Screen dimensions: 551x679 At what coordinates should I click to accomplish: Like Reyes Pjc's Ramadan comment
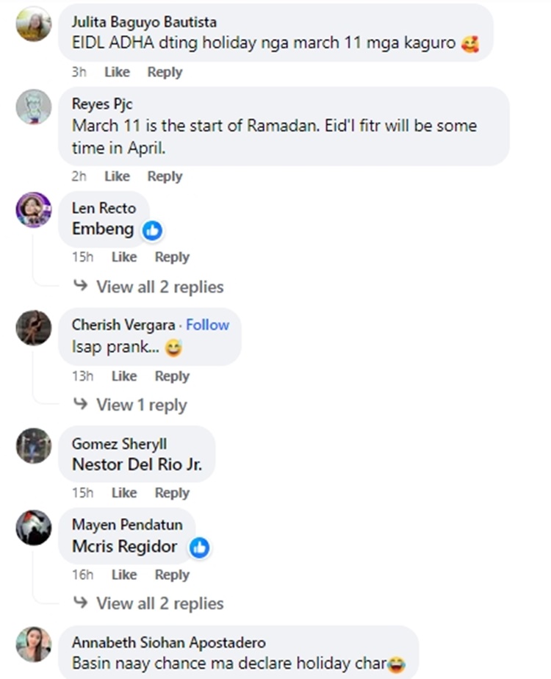click(117, 176)
